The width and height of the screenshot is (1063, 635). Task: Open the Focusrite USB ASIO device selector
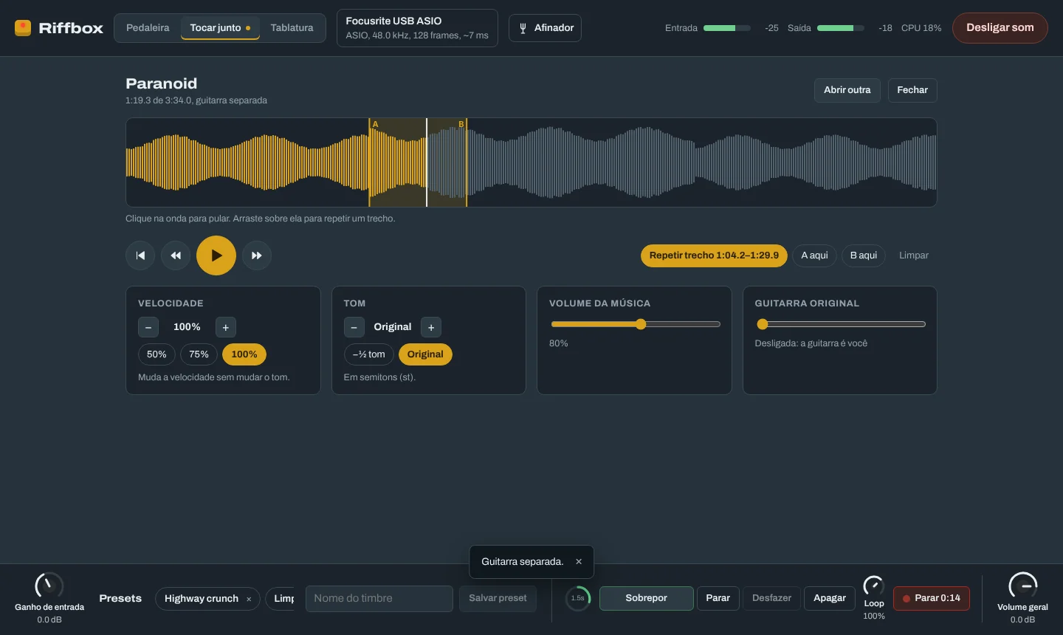pos(417,28)
